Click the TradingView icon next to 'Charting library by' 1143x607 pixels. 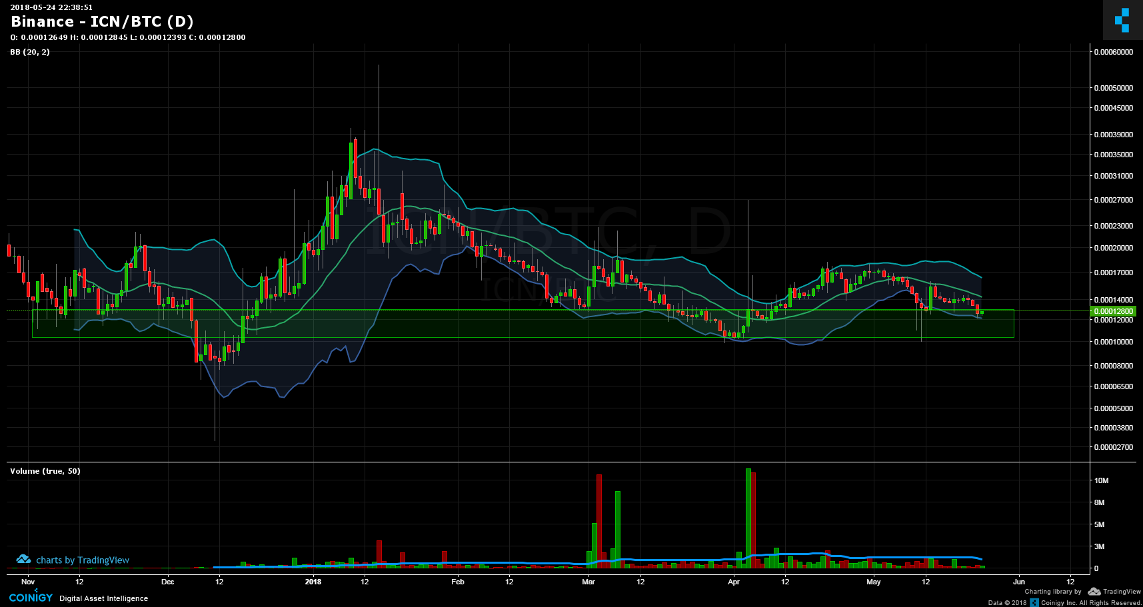pos(1094,592)
